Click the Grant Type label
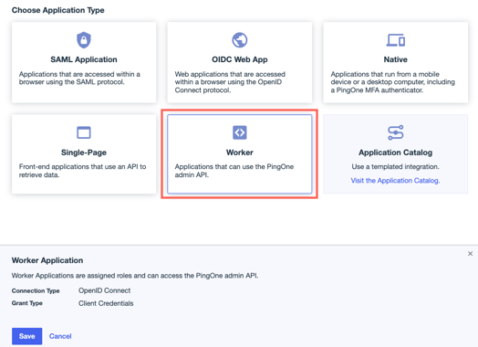This screenshot has width=478, height=347. [x=27, y=303]
